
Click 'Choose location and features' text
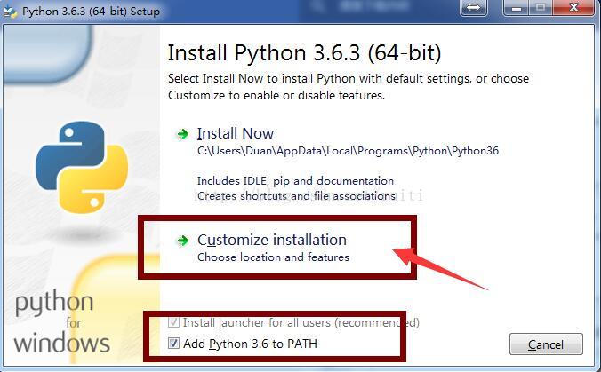[273, 257]
